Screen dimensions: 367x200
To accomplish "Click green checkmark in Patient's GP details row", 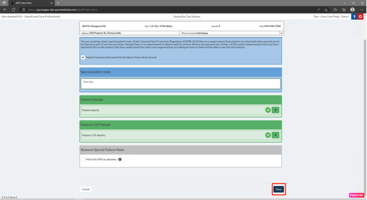I will 268,135.
